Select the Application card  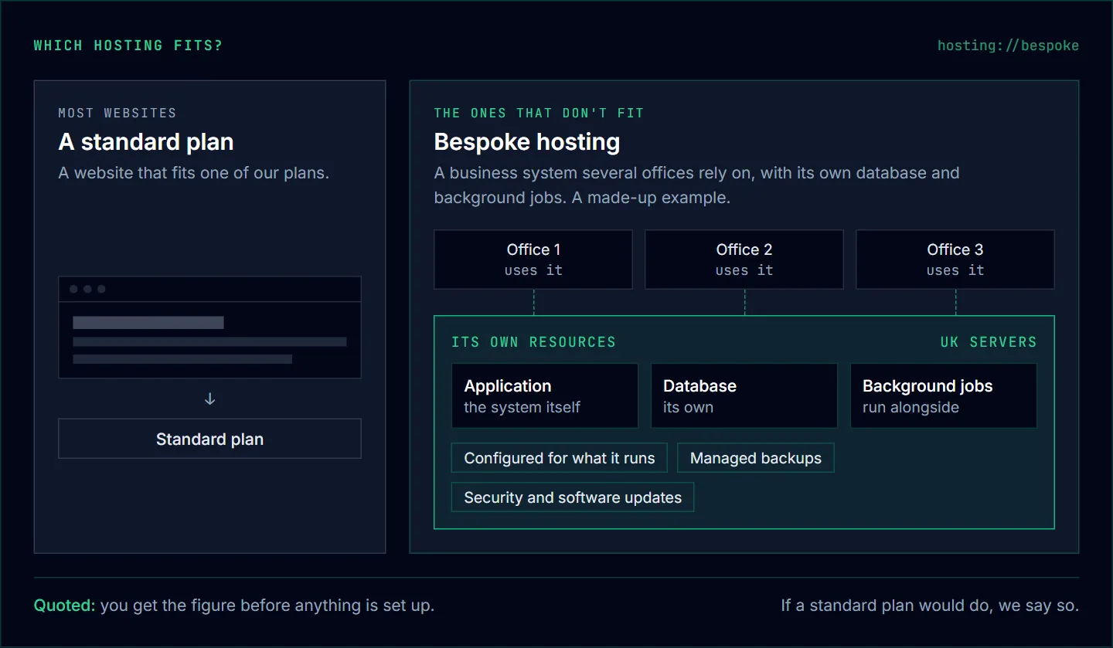tap(545, 396)
